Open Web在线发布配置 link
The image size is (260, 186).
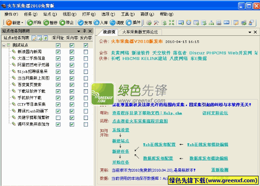[x=159, y=145]
